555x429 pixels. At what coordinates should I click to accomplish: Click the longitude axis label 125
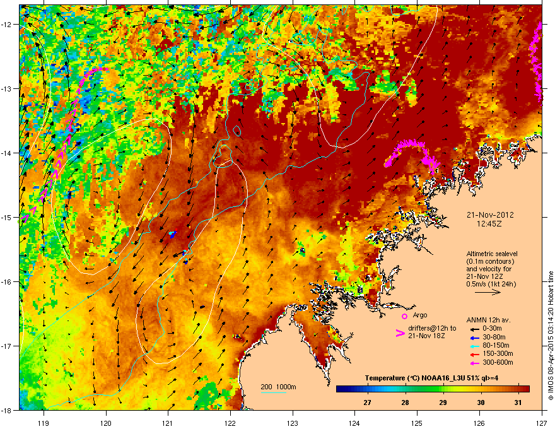417,423
